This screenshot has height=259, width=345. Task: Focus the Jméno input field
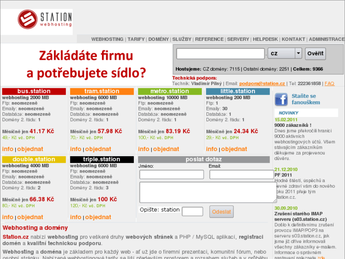pyautogui.click(x=172, y=174)
